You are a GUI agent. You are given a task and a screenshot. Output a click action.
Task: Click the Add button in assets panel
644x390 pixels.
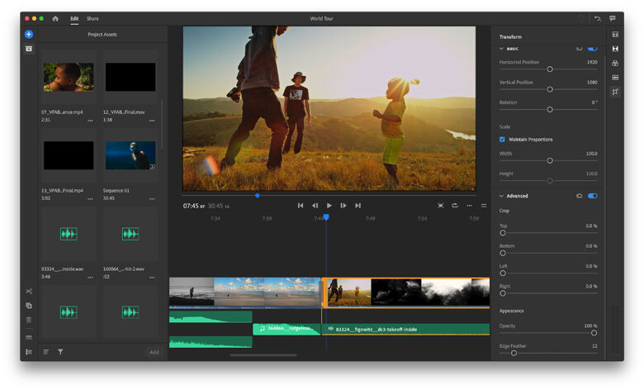[x=154, y=352]
